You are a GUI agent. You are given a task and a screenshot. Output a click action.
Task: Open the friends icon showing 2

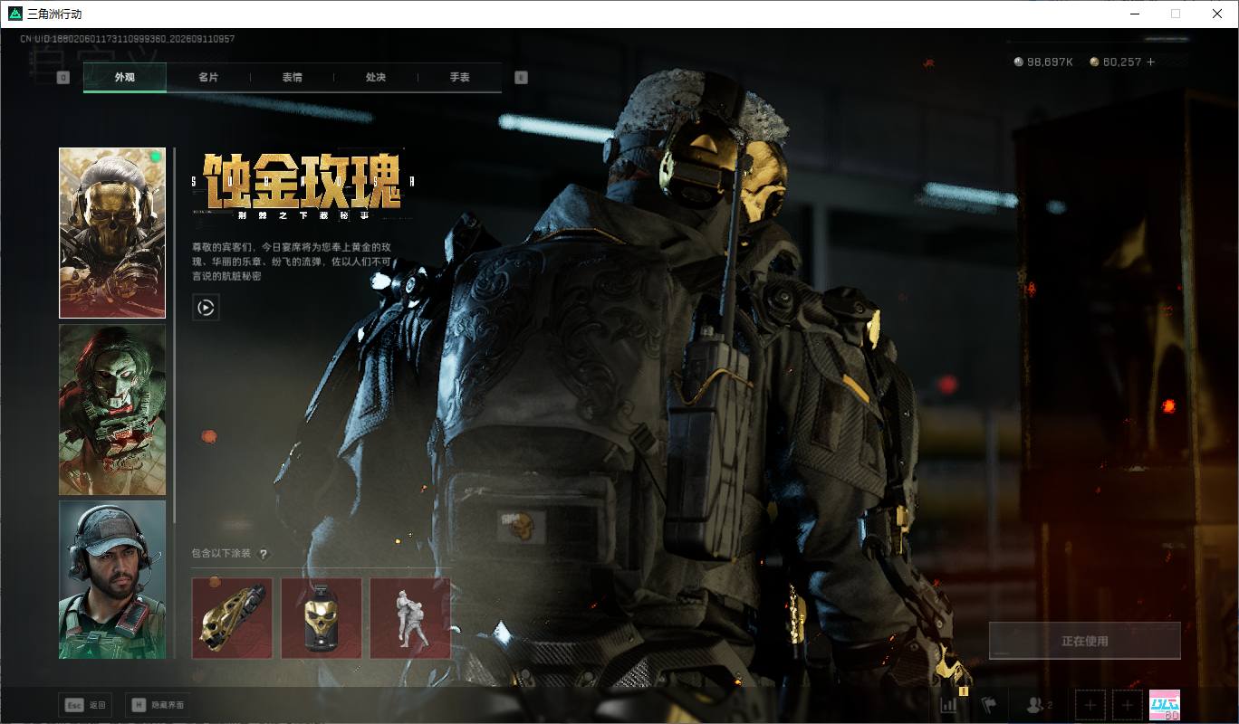click(1038, 704)
